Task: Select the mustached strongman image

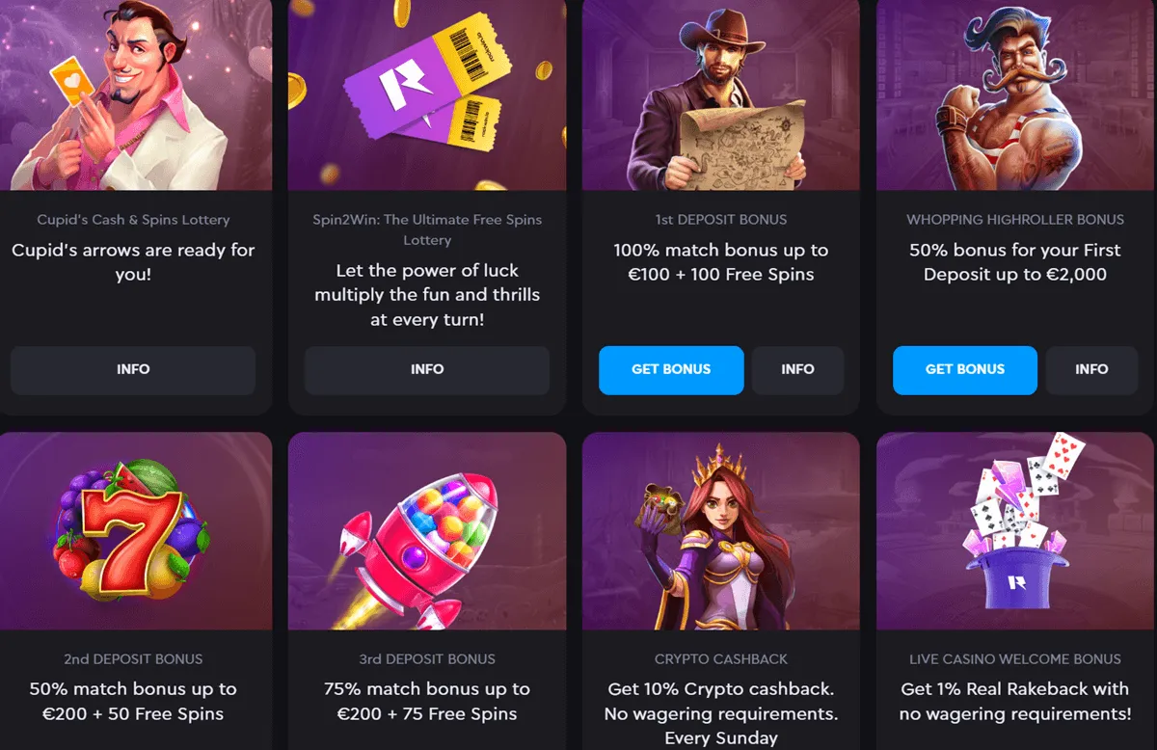Action: [x=1015, y=95]
